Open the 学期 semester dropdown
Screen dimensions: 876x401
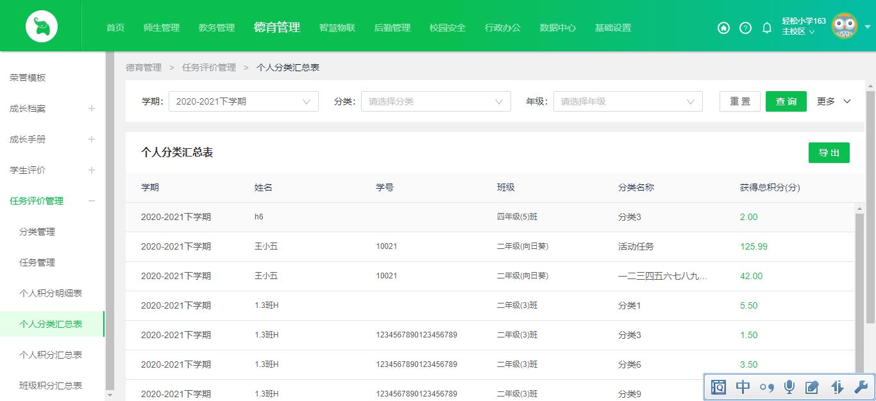[x=243, y=101]
